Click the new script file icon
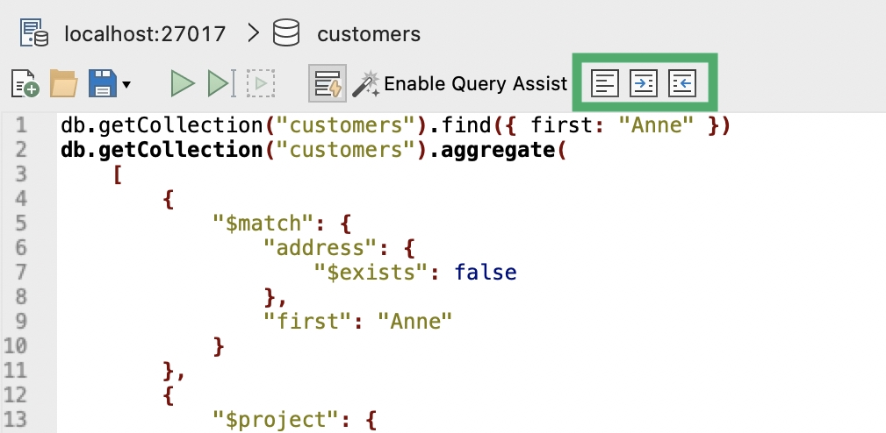Screen dimensions: 886x433 tap(25, 84)
